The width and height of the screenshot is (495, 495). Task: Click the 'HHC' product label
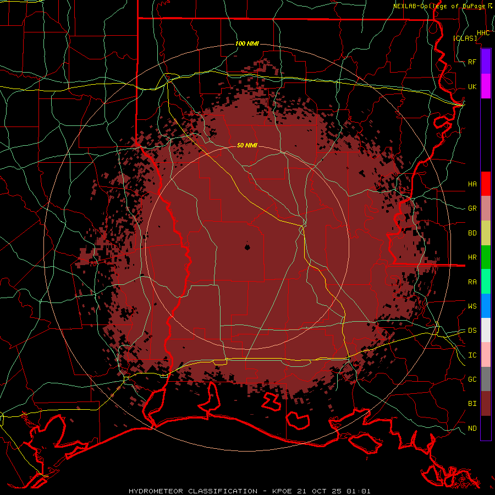pos(483,33)
